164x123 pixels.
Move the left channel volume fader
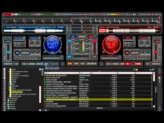click(x=69, y=41)
